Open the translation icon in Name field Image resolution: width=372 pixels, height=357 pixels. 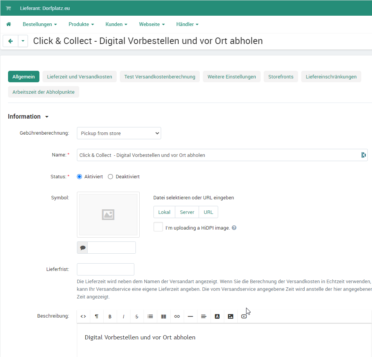pyautogui.click(x=363, y=155)
